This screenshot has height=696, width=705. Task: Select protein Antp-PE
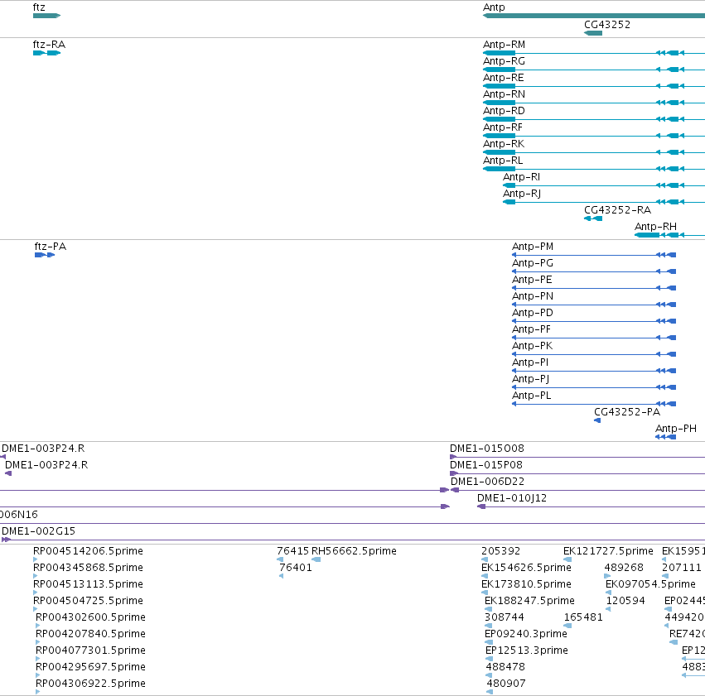[532, 280]
